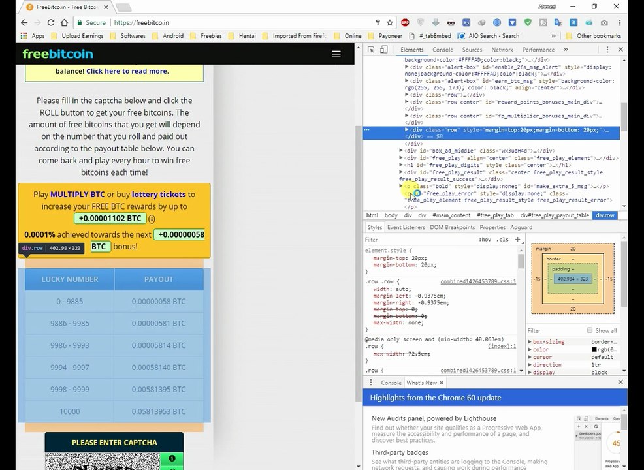This screenshot has width=644, height=470.
Task: Open the blue square down-arrow extension
Action: (512, 23)
